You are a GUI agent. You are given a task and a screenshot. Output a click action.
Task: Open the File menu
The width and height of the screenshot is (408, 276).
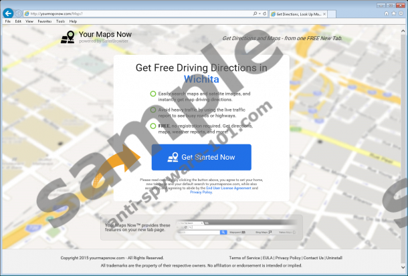click(x=8, y=21)
